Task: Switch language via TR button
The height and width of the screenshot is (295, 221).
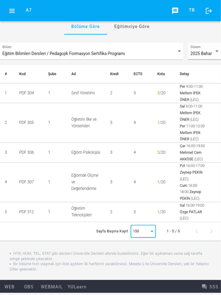Action: pos(192,10)
